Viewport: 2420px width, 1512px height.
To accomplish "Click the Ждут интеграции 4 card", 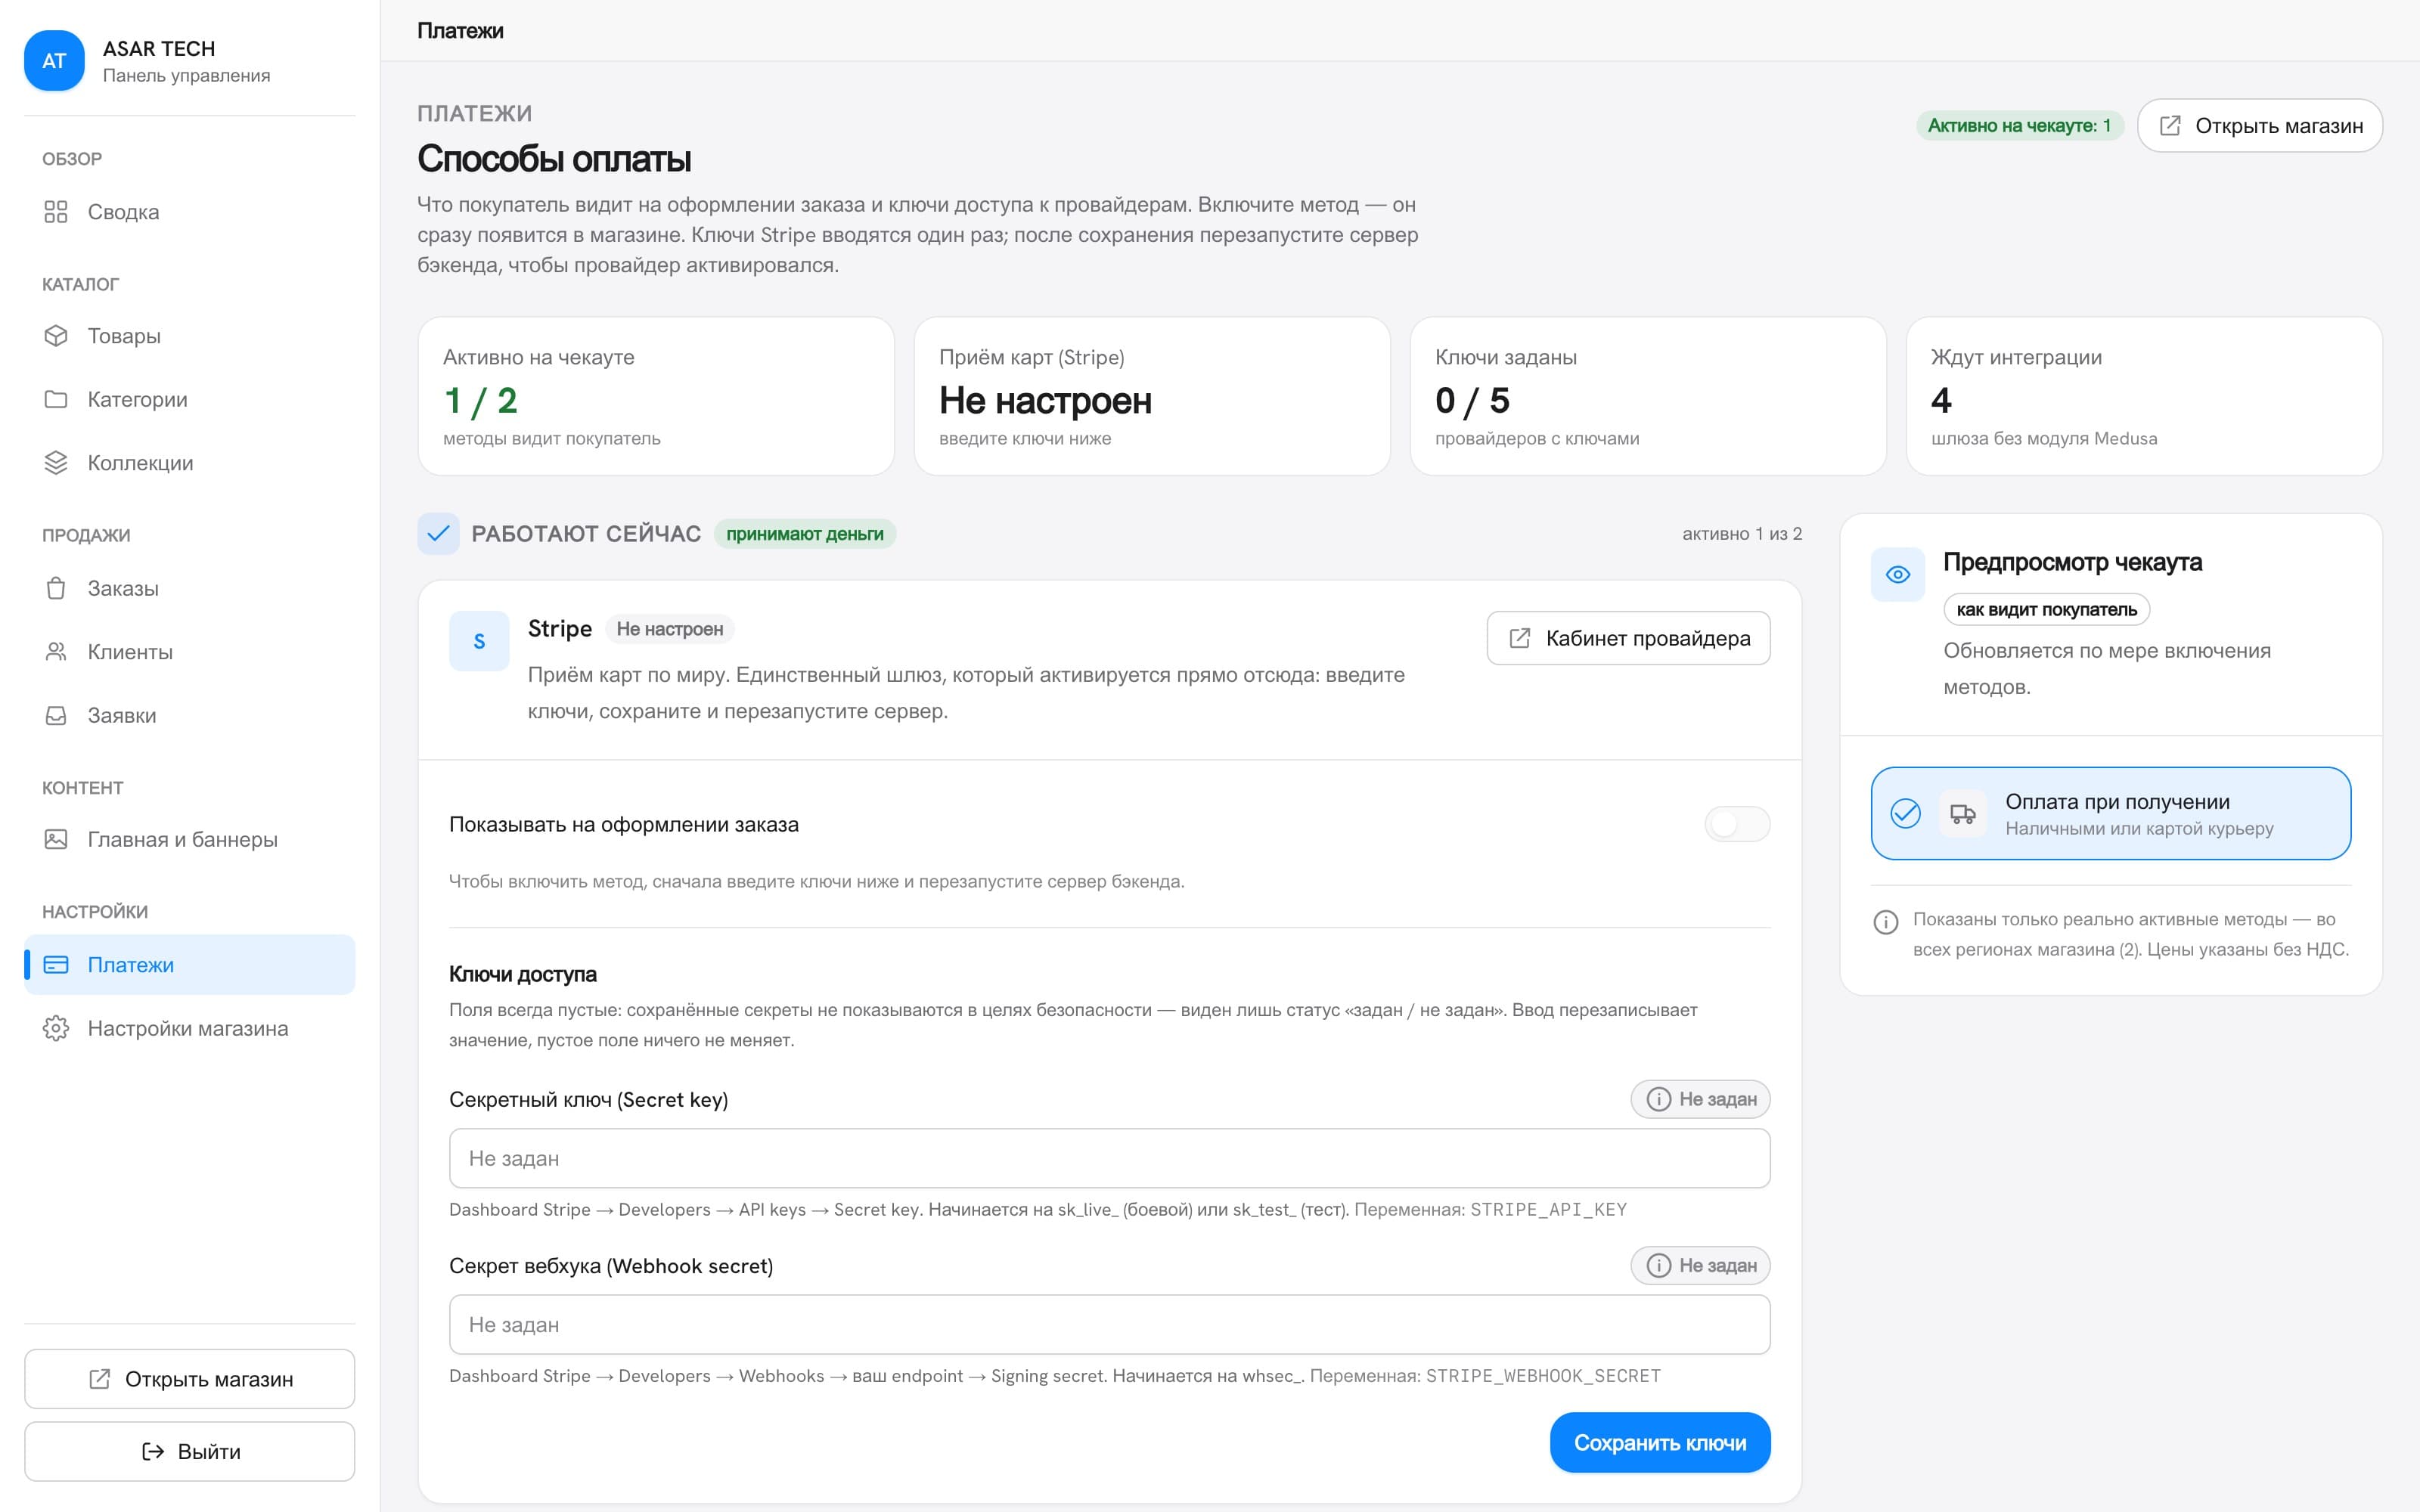I will click(2144, 396).
